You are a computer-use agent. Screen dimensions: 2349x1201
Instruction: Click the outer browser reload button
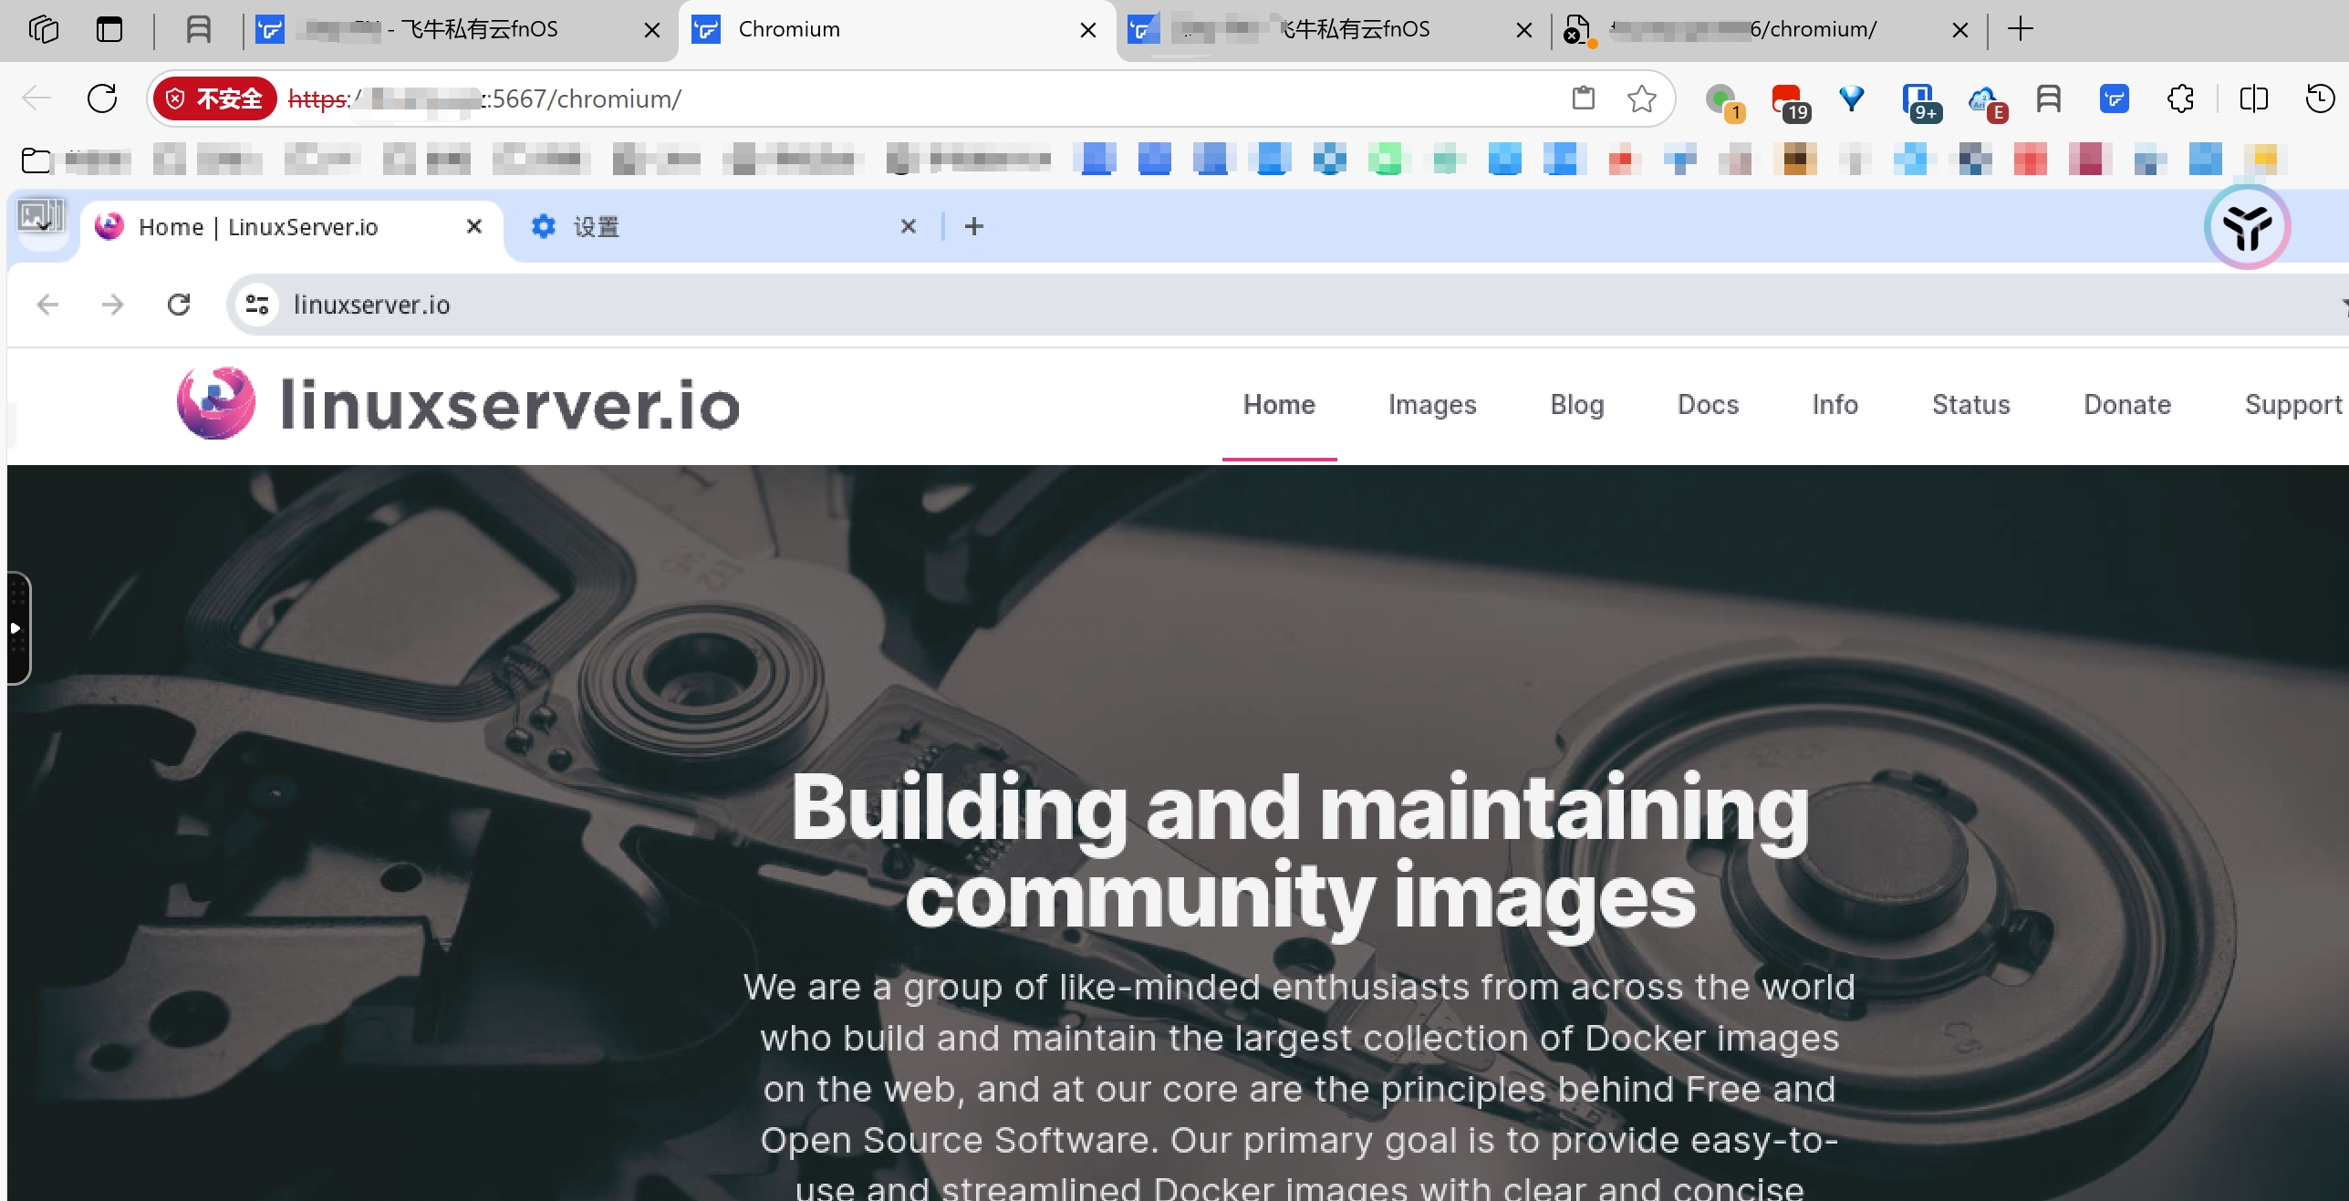coord(102,98)
